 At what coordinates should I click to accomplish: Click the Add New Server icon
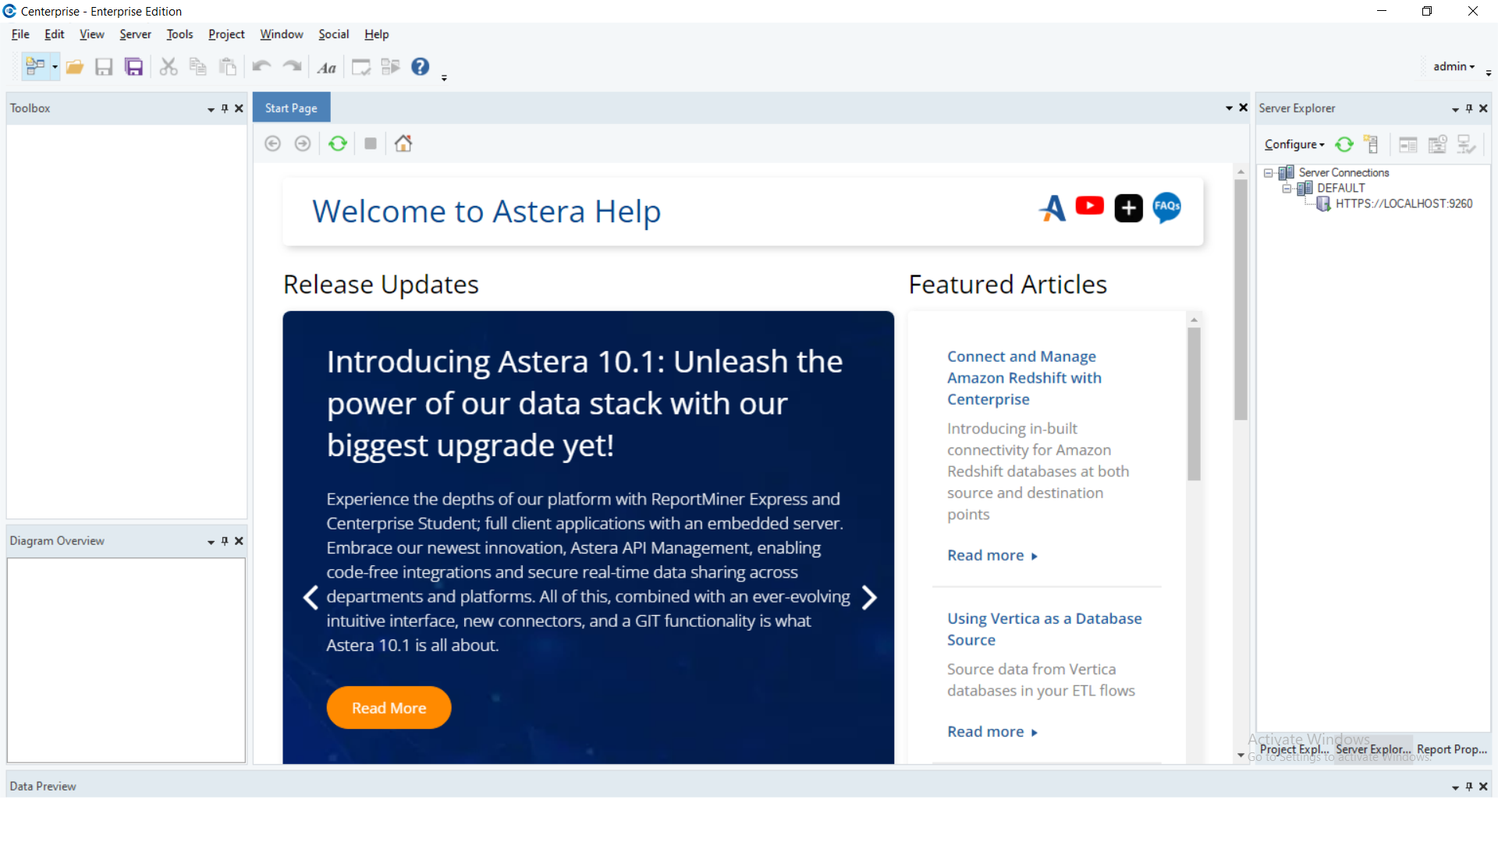pos(1372,144)
